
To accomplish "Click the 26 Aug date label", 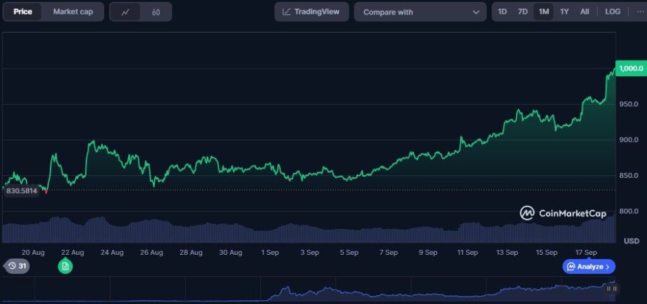I will click(x=152, y=252).
